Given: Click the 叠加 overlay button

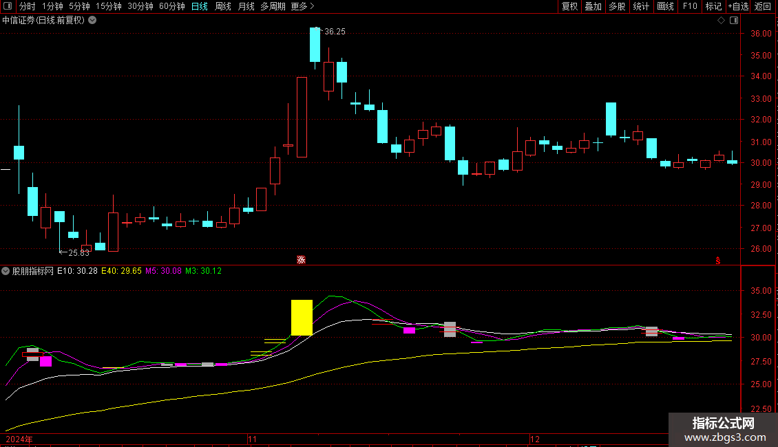Looking at the screenshot, I should pos(593,6).
